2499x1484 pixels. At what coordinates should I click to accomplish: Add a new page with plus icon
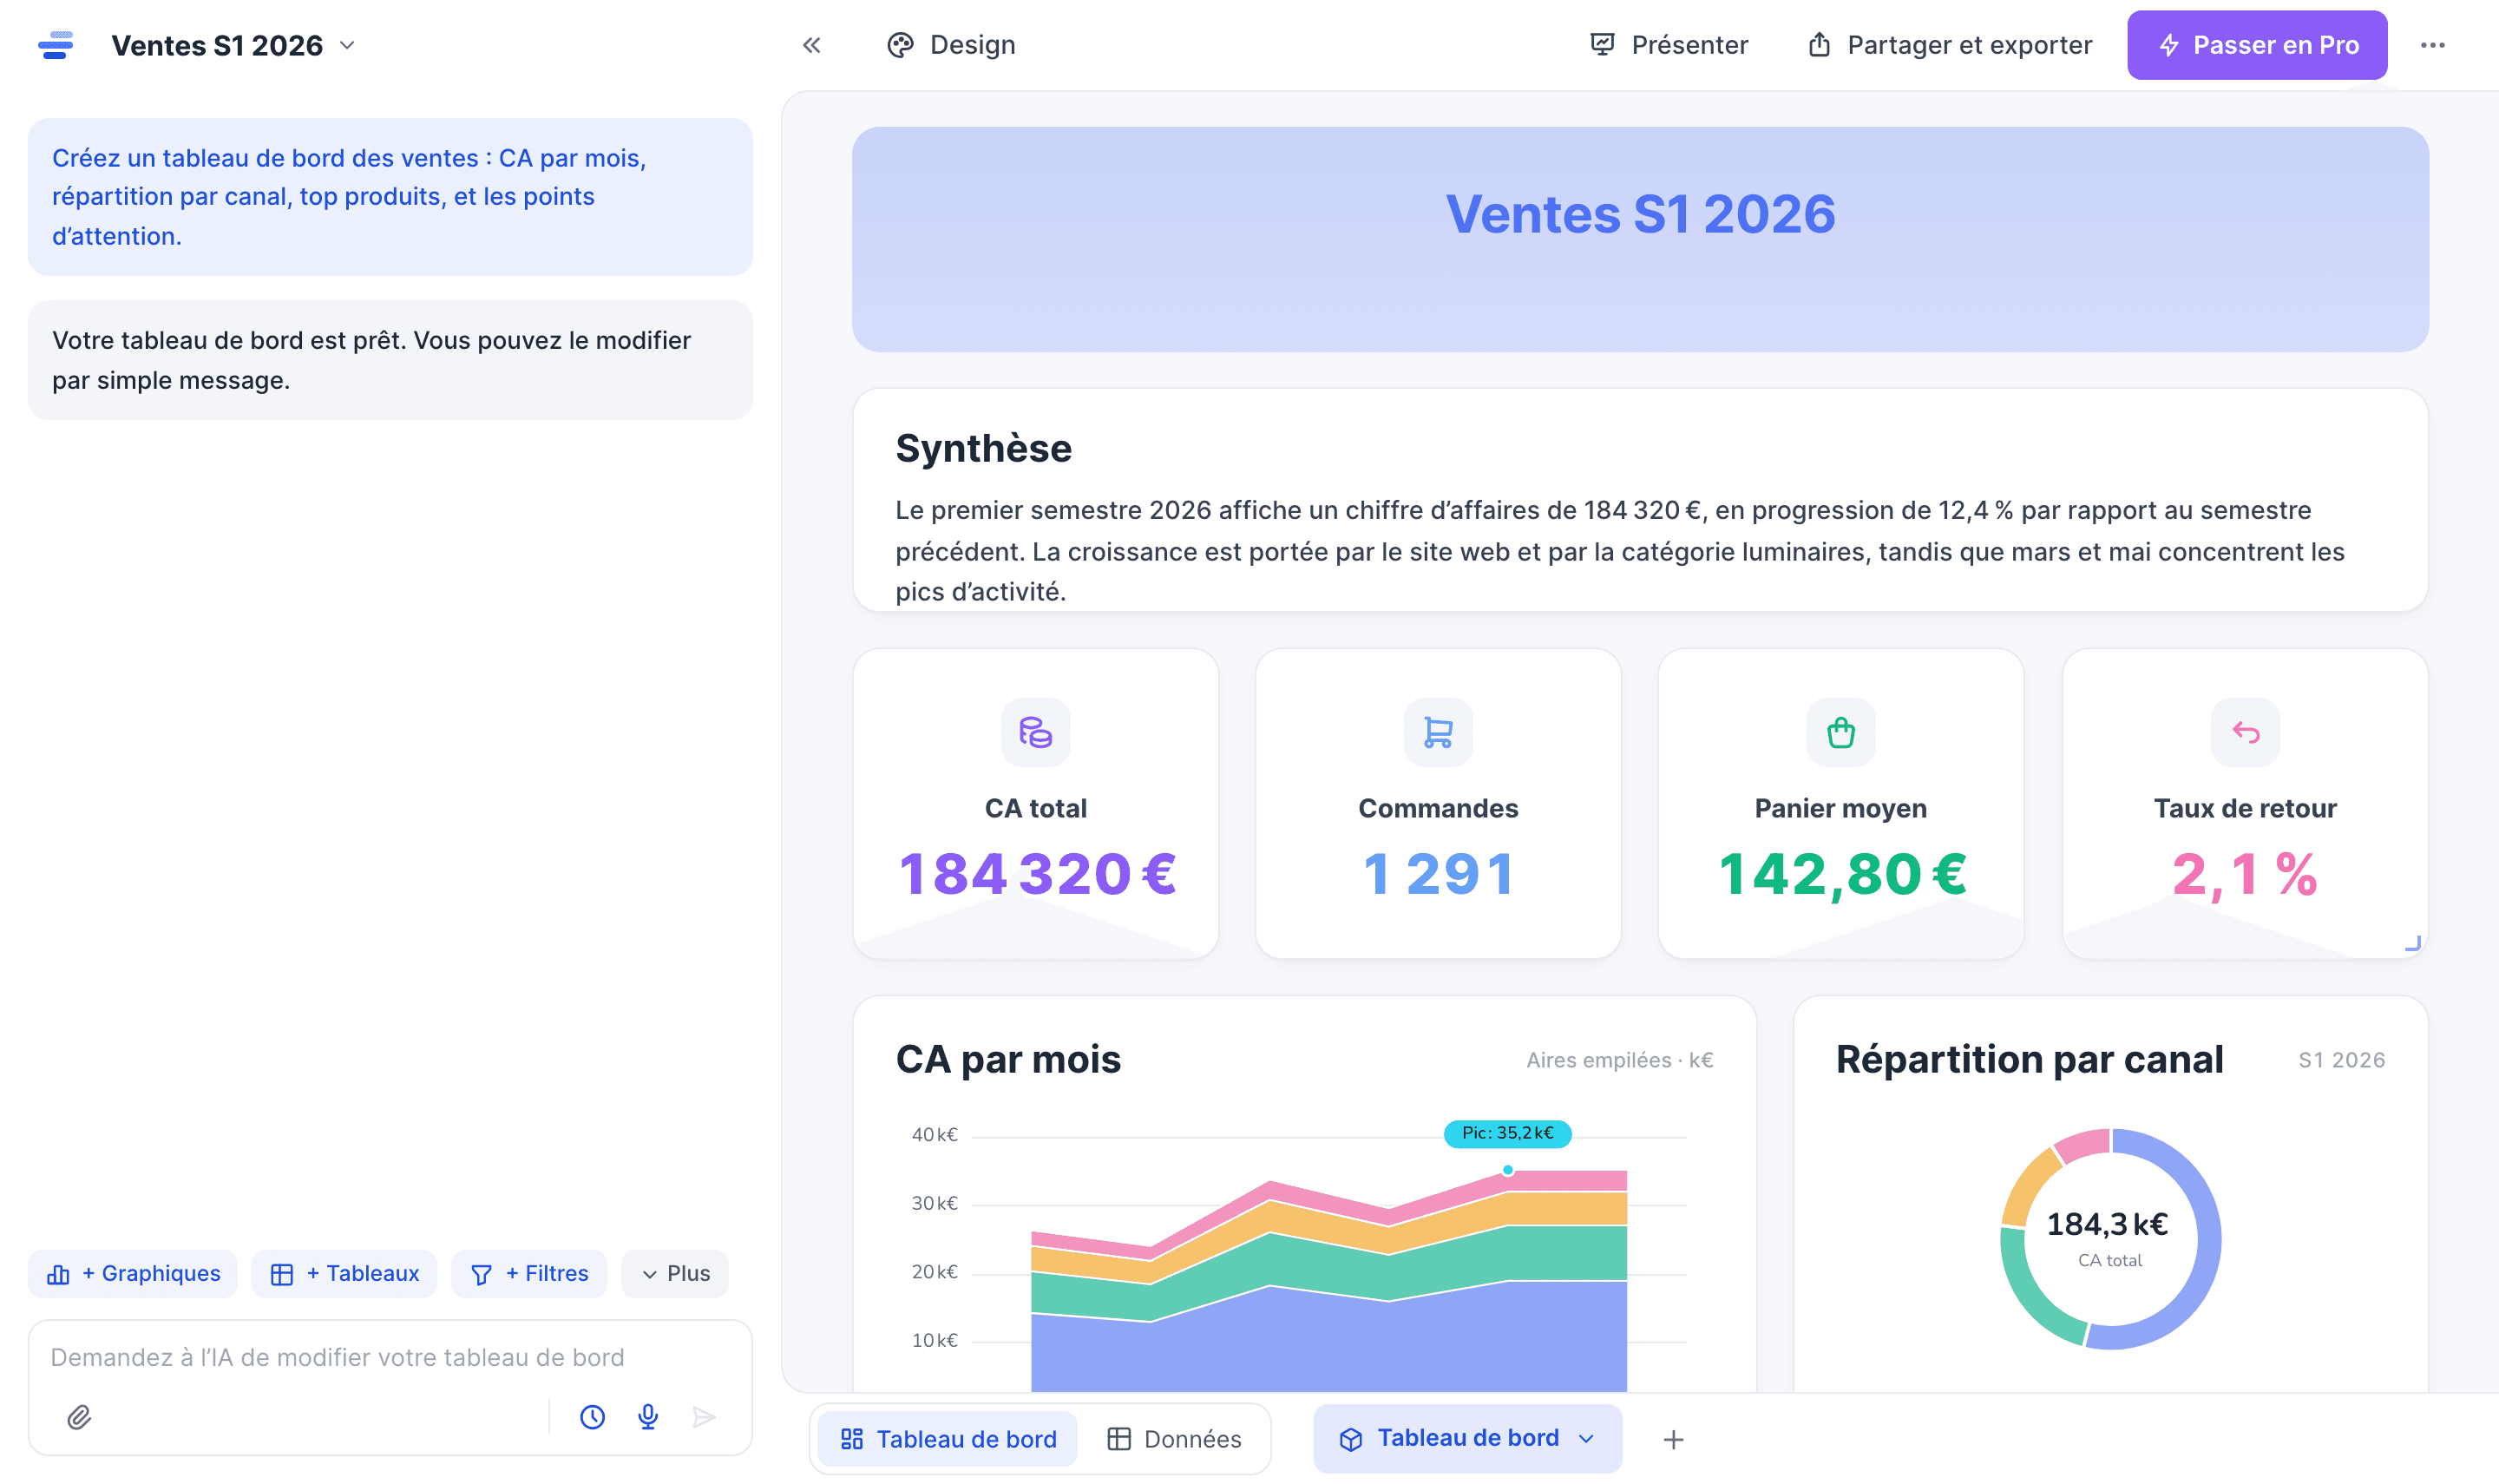coord(1673,1439)
